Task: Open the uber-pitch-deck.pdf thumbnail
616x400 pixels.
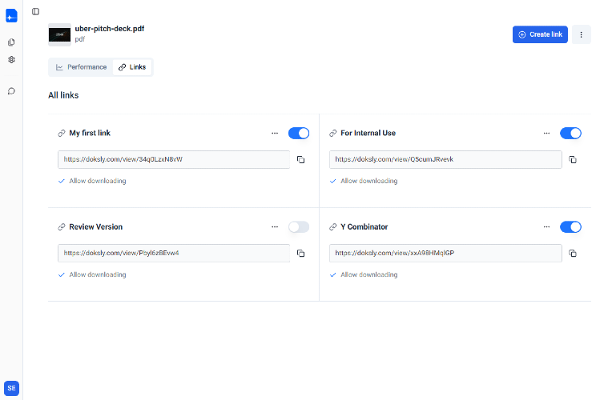Action: (x=60, y=34)
